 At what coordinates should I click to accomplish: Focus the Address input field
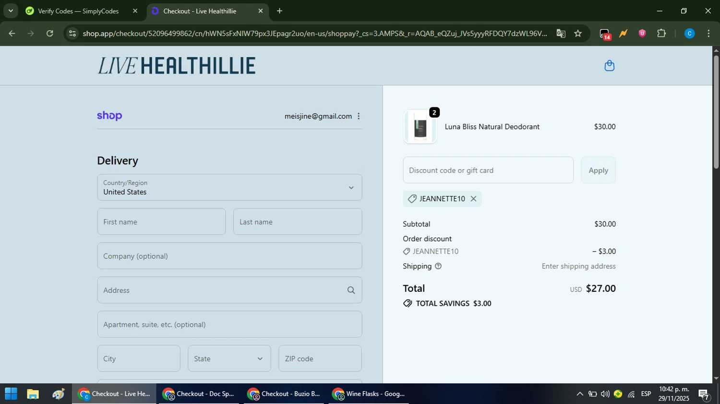coord(229,290)
